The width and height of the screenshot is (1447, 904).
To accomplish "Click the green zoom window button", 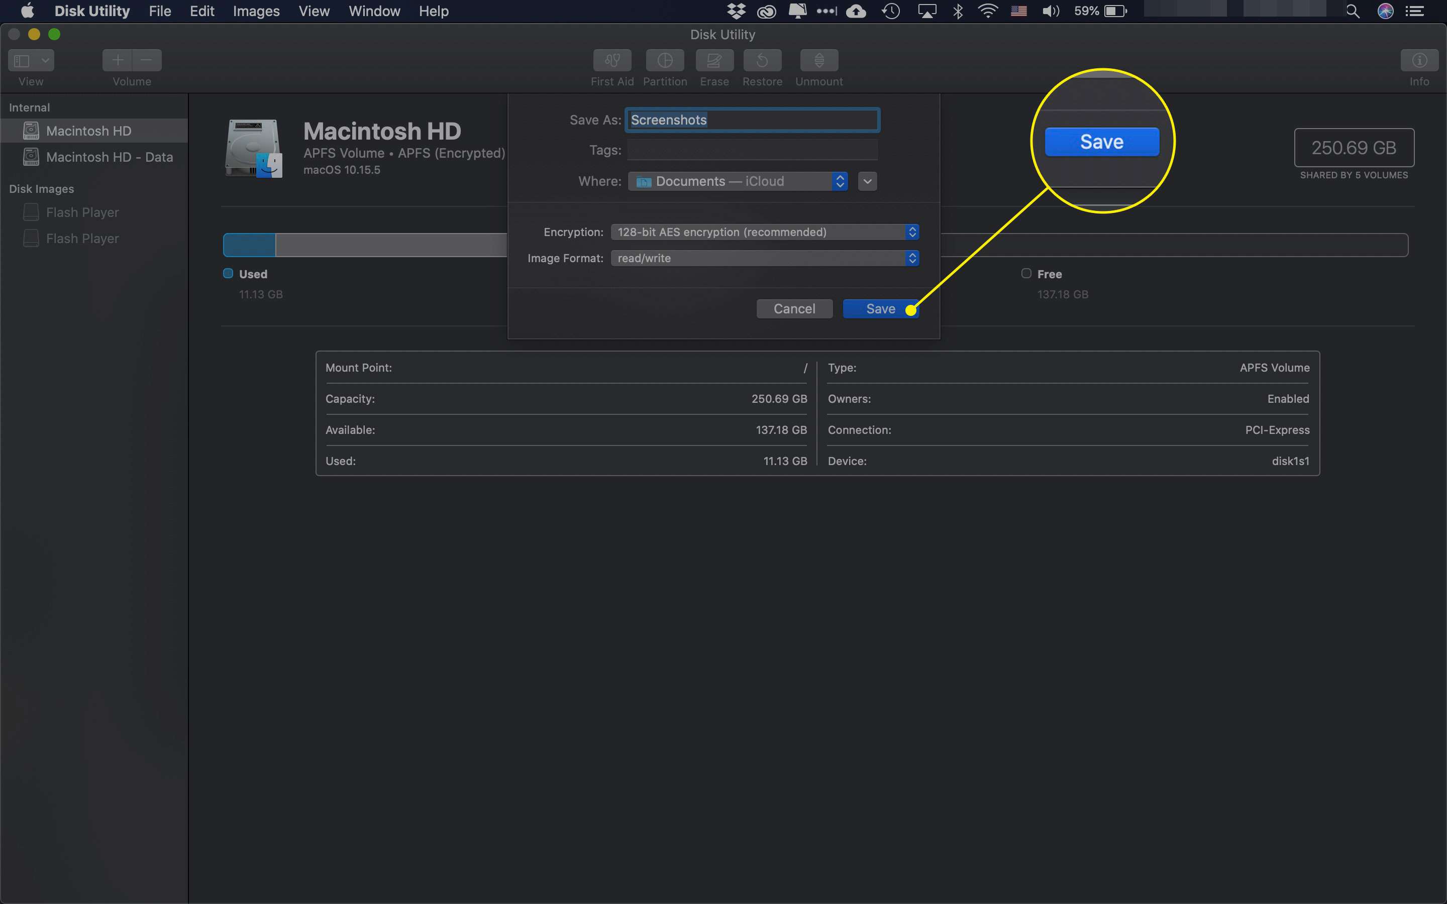I will (x=54, y=34).
